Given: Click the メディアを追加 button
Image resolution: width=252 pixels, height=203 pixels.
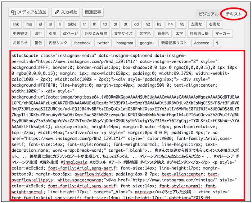Looking at the screenshot, I should point(28,12).
